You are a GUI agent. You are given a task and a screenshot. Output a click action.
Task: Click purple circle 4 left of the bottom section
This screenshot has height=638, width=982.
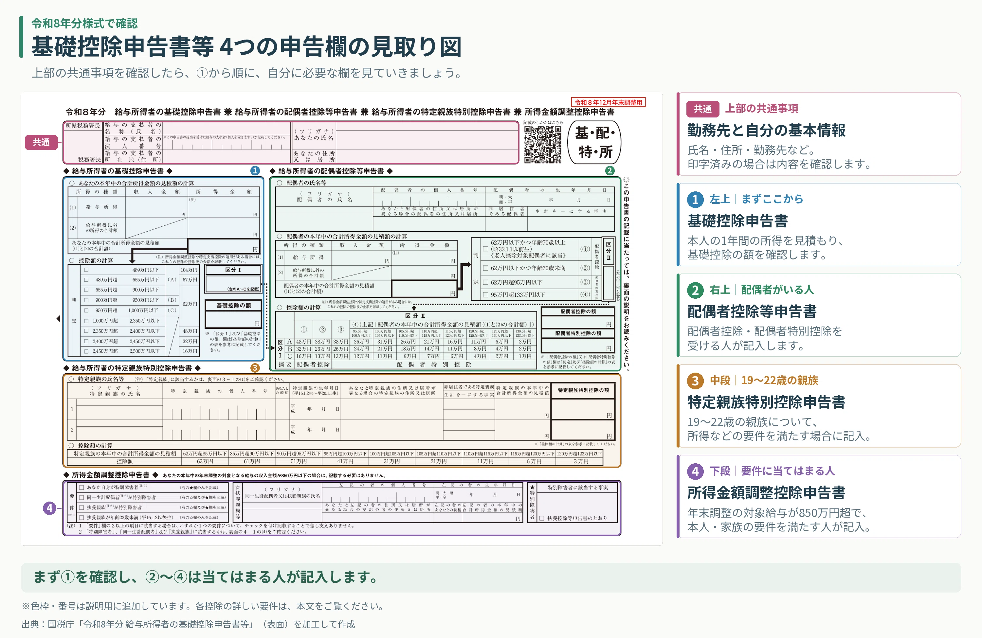49,508
